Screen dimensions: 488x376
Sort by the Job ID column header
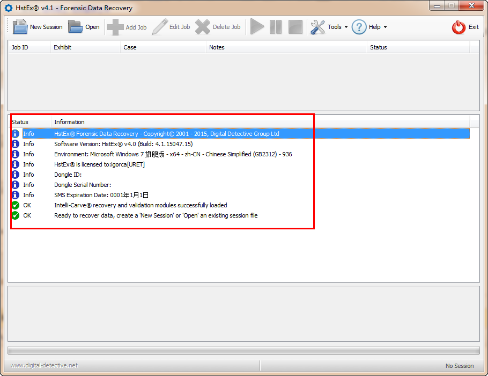coord(29,47)
